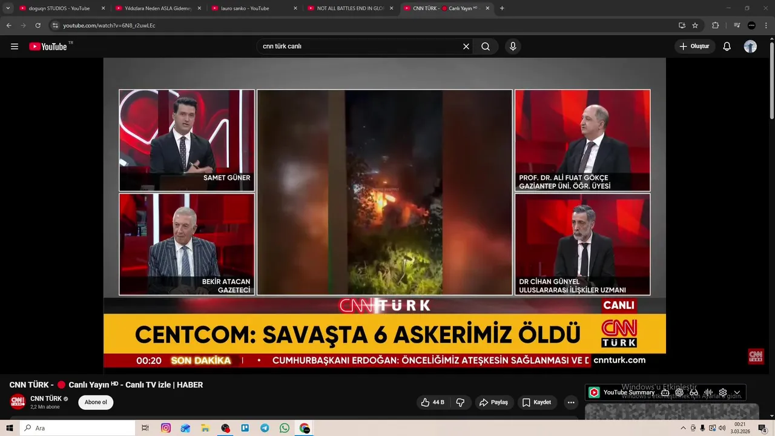Open WhatsApp from the taskbar

(285, 428)
